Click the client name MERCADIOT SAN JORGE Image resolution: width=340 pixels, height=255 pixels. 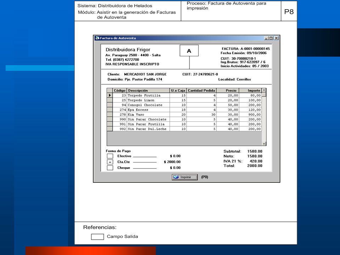[145, 74]
